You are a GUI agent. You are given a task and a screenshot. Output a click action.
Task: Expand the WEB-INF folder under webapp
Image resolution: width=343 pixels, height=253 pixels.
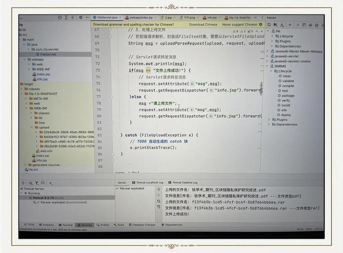[29, 69]
